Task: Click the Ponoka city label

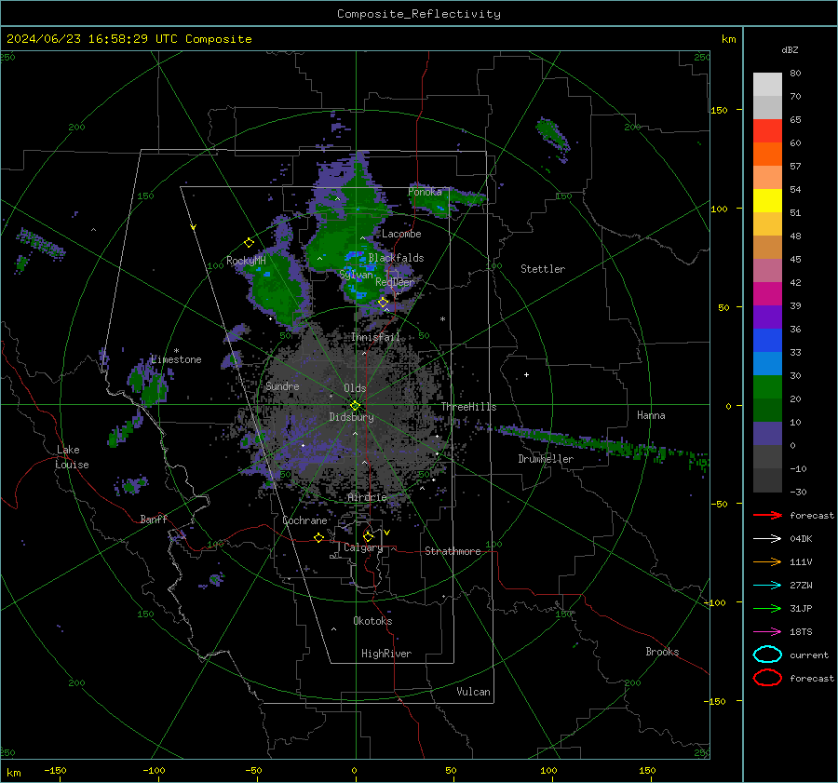Action: [425, 192]
